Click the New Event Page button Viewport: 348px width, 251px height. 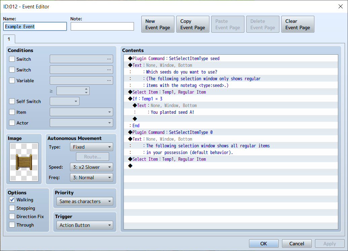pos(158,24)
